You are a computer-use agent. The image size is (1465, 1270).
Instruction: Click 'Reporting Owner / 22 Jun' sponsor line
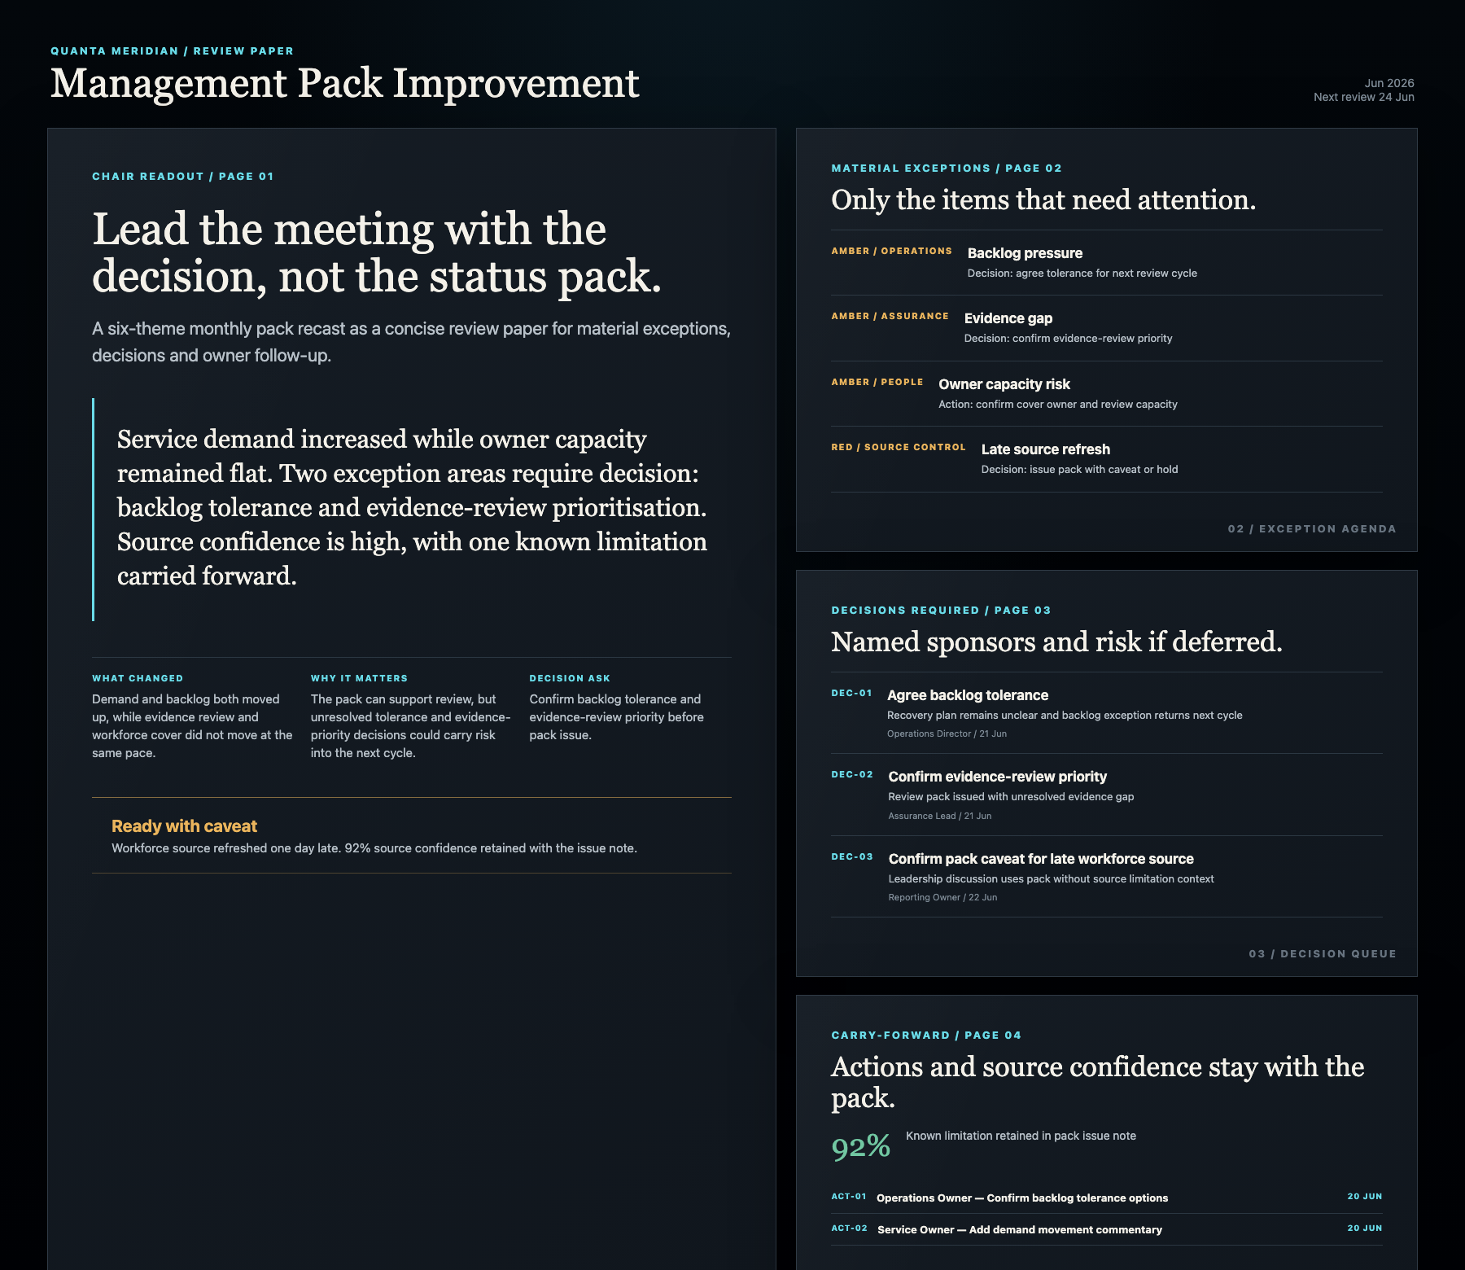[942, 898]
